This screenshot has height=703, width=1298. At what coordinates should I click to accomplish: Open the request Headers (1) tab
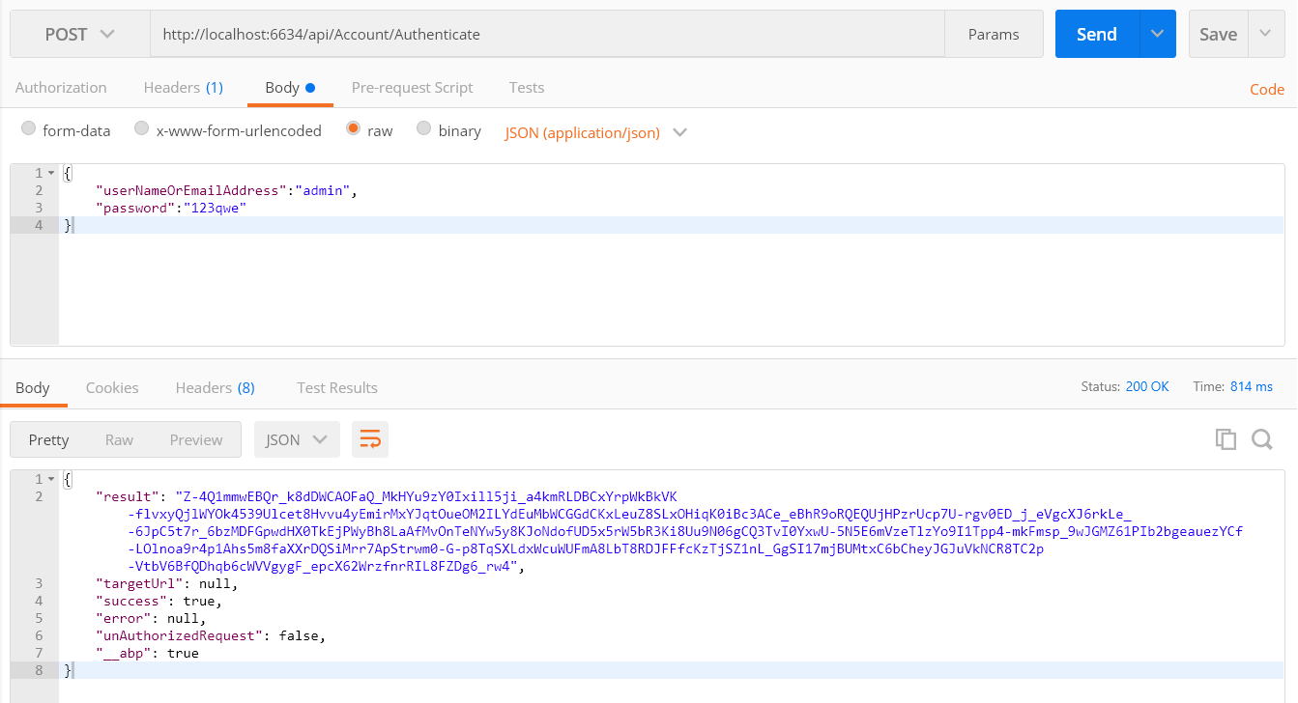[x=184, y=87]
